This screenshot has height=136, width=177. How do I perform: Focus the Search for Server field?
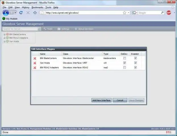(20, 29)
